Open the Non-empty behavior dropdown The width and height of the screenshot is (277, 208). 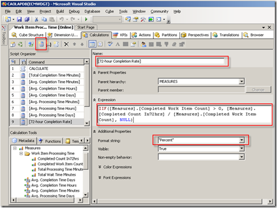pyautogui.click(x=241, y=157)
